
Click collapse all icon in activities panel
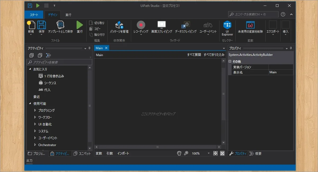tap(40, 55)
